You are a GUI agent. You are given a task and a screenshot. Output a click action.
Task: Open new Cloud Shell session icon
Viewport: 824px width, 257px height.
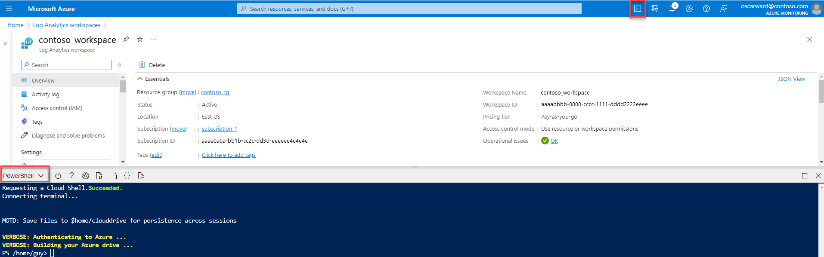(113, 175)
